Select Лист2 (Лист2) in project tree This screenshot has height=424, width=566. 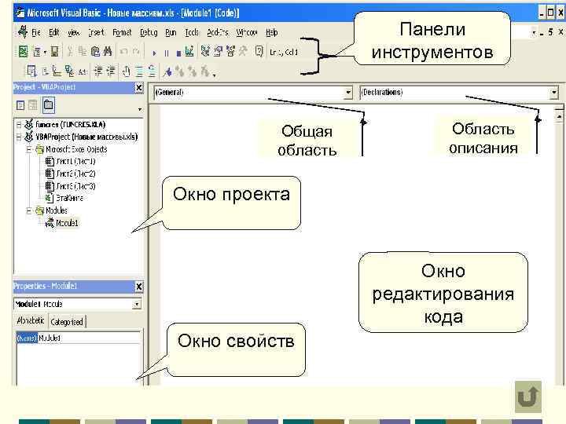click(75, 174)
